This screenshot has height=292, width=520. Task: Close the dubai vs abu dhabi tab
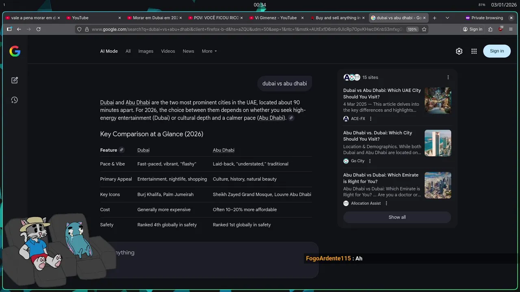[424, 18]
